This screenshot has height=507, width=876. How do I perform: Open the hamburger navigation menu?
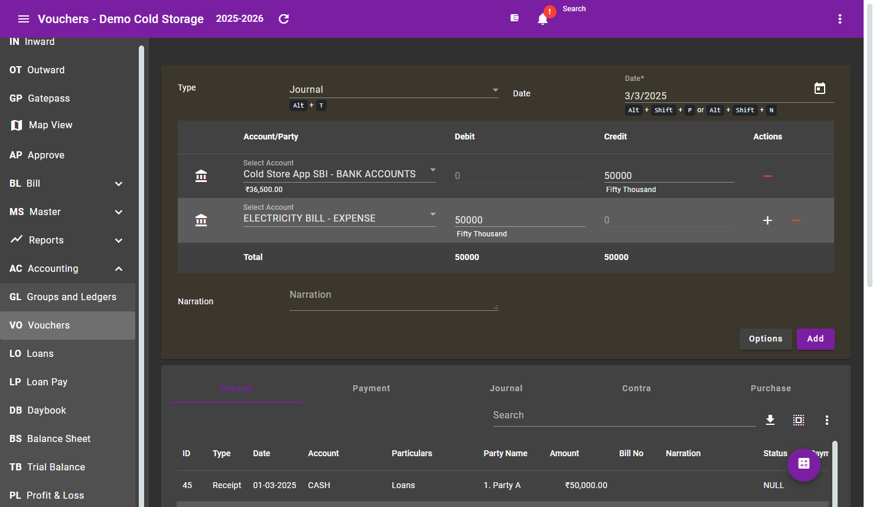[24, 18]
